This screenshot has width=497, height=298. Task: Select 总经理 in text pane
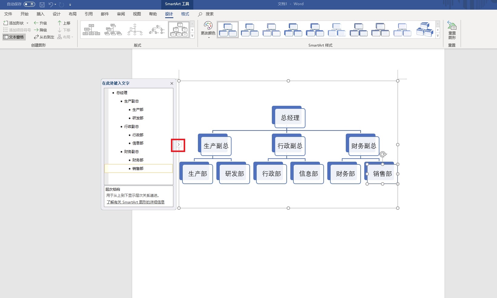122,93
